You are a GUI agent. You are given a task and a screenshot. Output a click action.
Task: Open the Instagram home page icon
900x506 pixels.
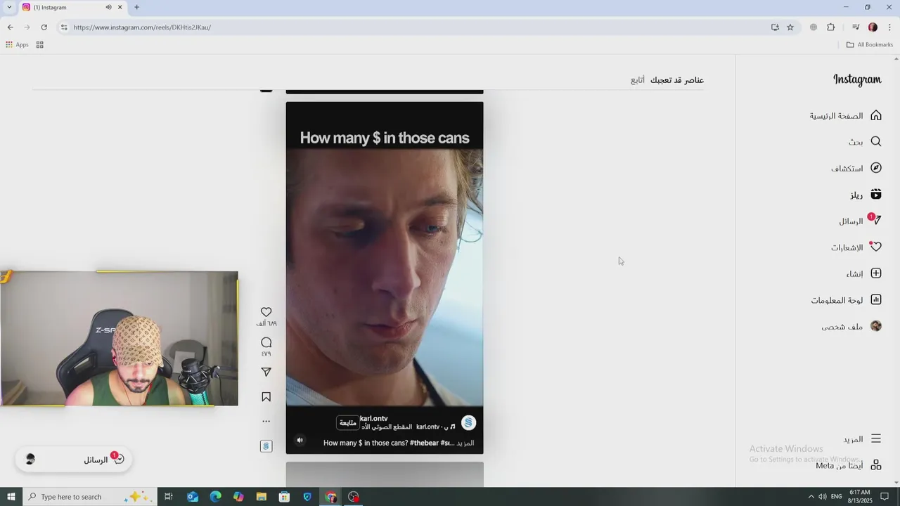tap(876, 115)
